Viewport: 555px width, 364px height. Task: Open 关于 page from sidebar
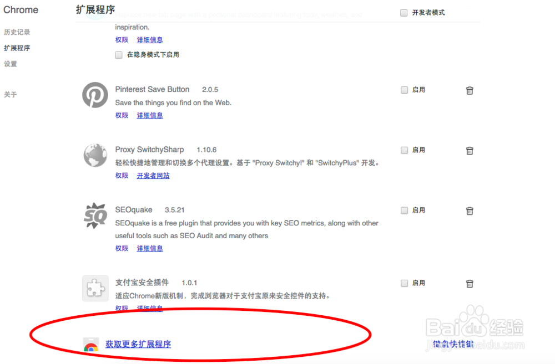[x=10, y=94]
